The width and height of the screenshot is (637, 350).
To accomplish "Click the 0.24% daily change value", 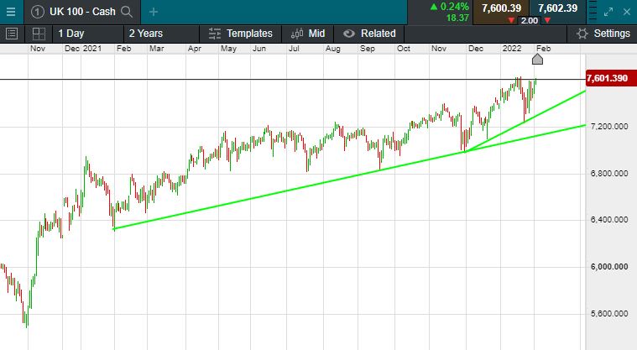I will (455, 7).
